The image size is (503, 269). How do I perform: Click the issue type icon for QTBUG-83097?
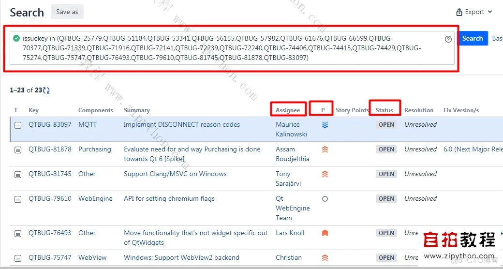coord(18,125)
